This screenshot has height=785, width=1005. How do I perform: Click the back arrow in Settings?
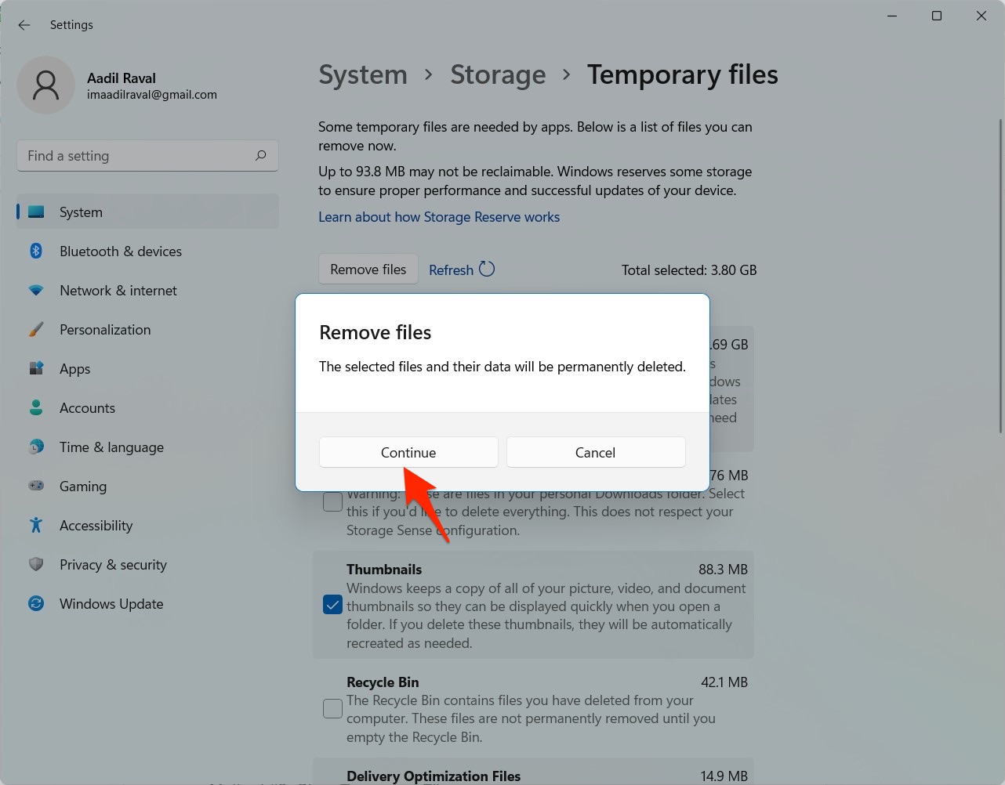tap(24, 25)
